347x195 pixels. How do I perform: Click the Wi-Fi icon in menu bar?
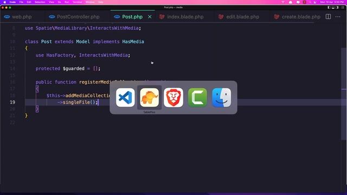[x=283, y=2]
